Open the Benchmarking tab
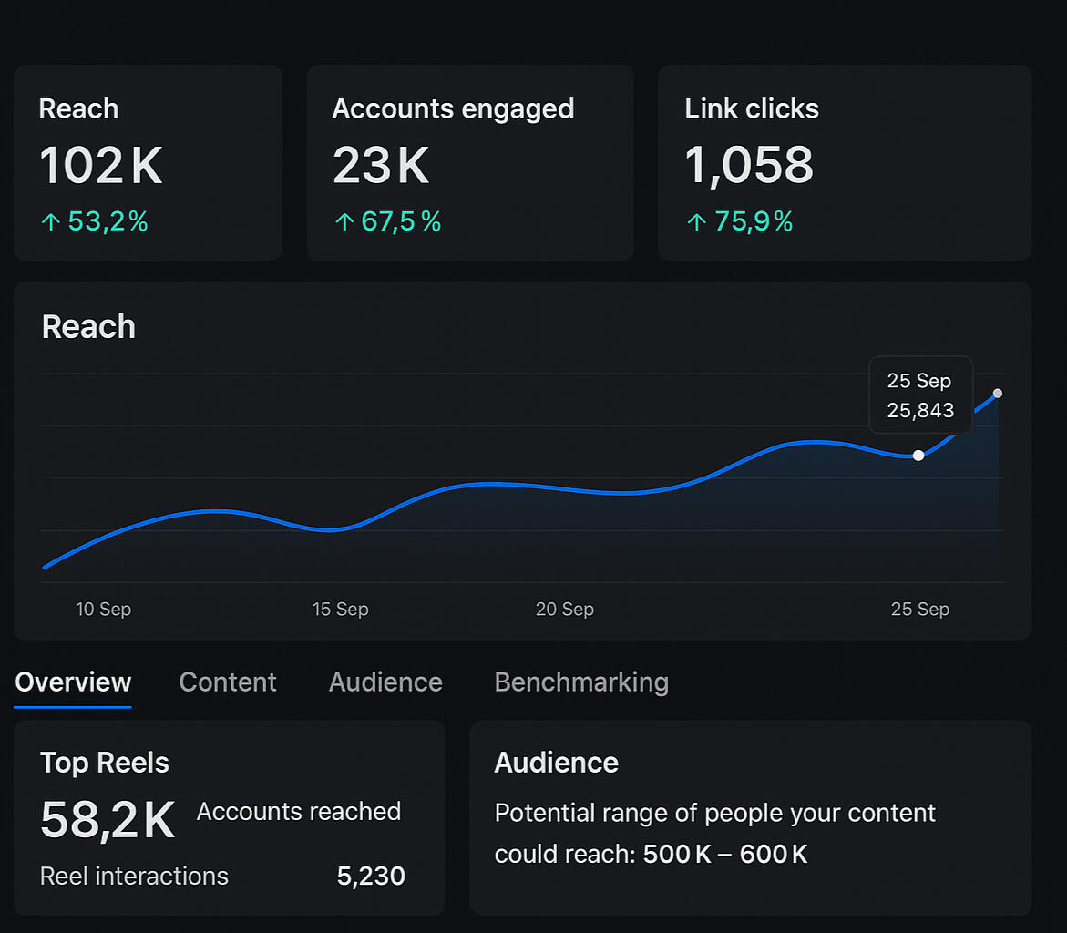The image size is (1067, 933). [581, 682]
